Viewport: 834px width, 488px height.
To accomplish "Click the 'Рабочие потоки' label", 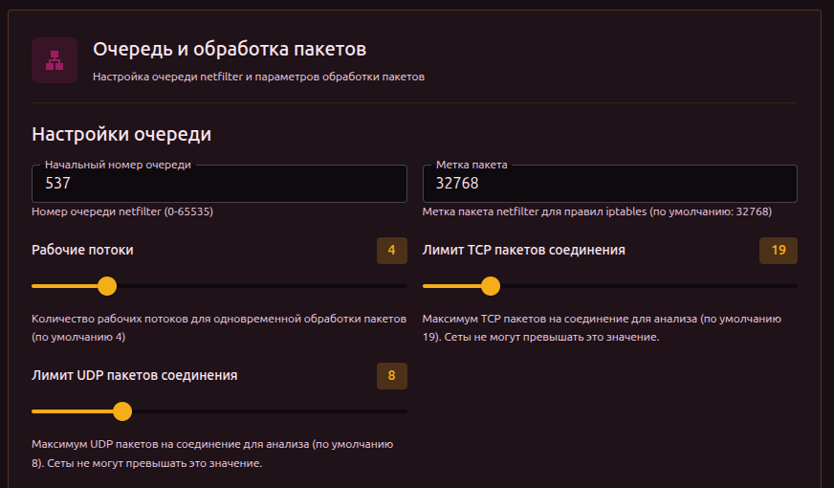I will pyautogui.click(x=82, y=250).
